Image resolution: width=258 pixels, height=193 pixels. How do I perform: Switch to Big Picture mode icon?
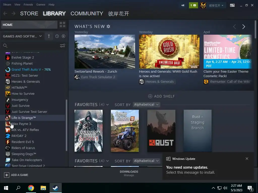(232, 6)
